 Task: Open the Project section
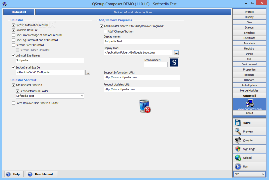(249, 12)
